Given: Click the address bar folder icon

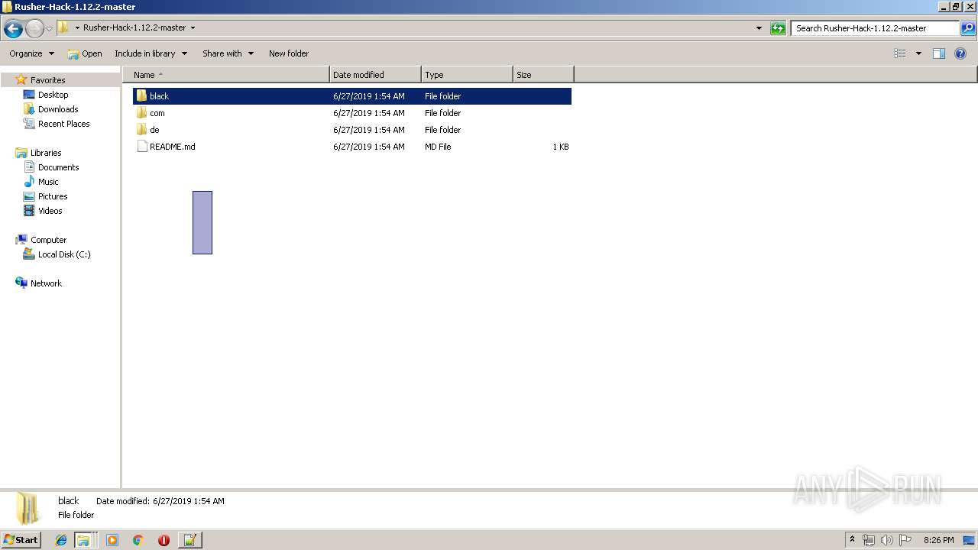Looking at the screenshot, I should (x=63, y=27).
